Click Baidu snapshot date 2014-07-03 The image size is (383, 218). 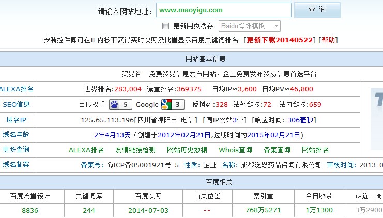click(148, 210)
